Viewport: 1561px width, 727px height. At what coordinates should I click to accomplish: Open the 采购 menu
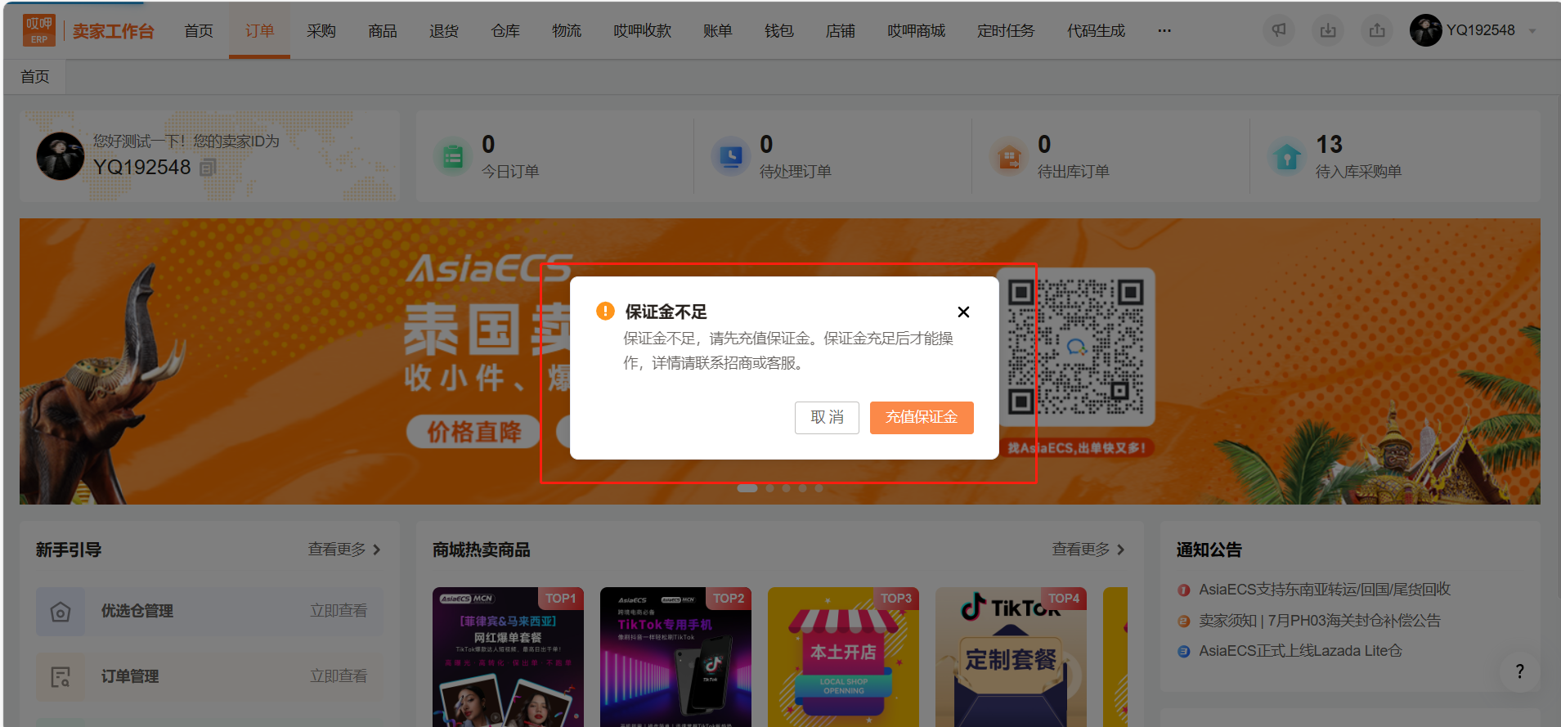click(321, 31)
